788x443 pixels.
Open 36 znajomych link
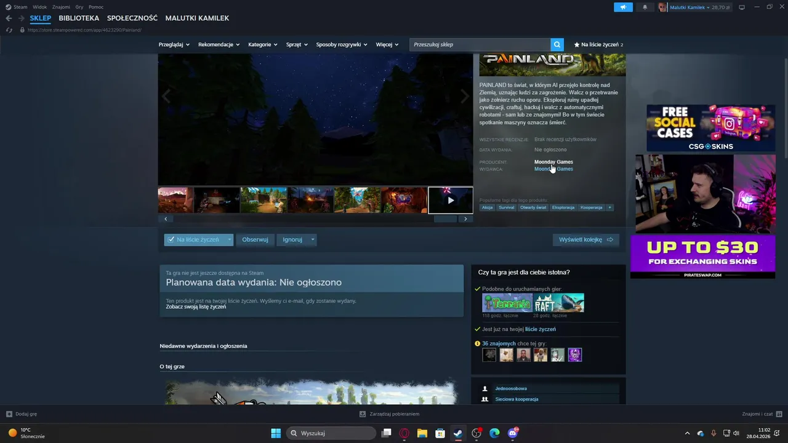tap(499, 343)
